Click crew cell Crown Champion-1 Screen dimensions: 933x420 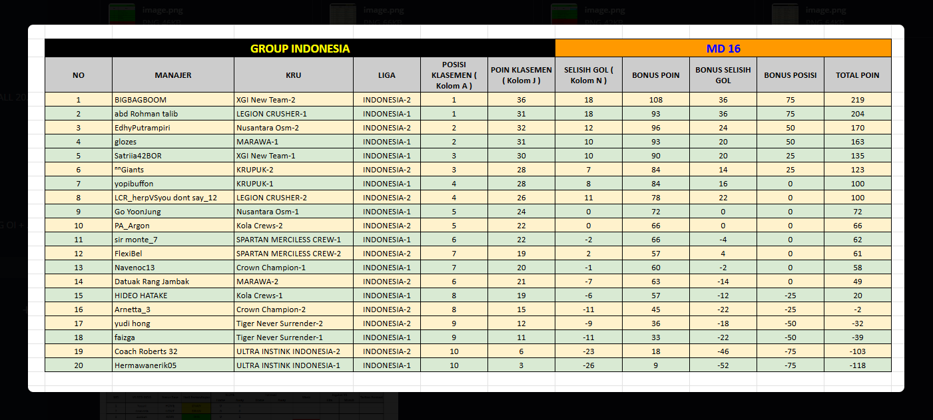click(294, 268)
